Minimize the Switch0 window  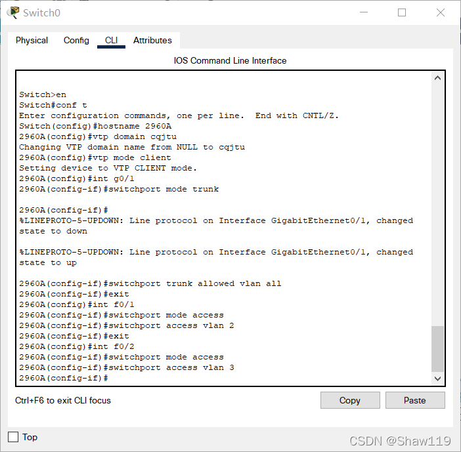(x=364, y=12)
